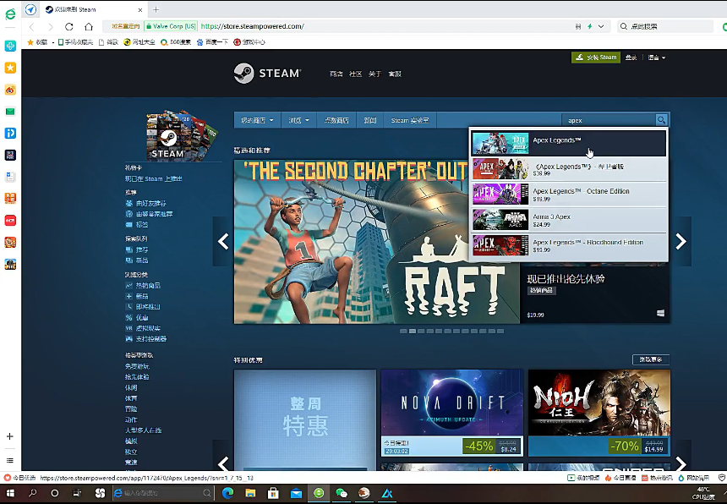
Task: Open WeChat from the taskbar
Action: [342, 493]
